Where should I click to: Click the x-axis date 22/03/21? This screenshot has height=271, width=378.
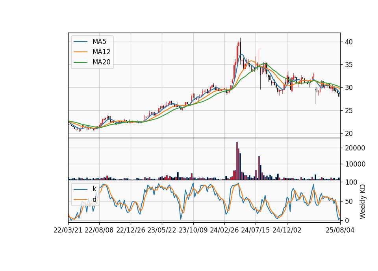pos(68,230)
